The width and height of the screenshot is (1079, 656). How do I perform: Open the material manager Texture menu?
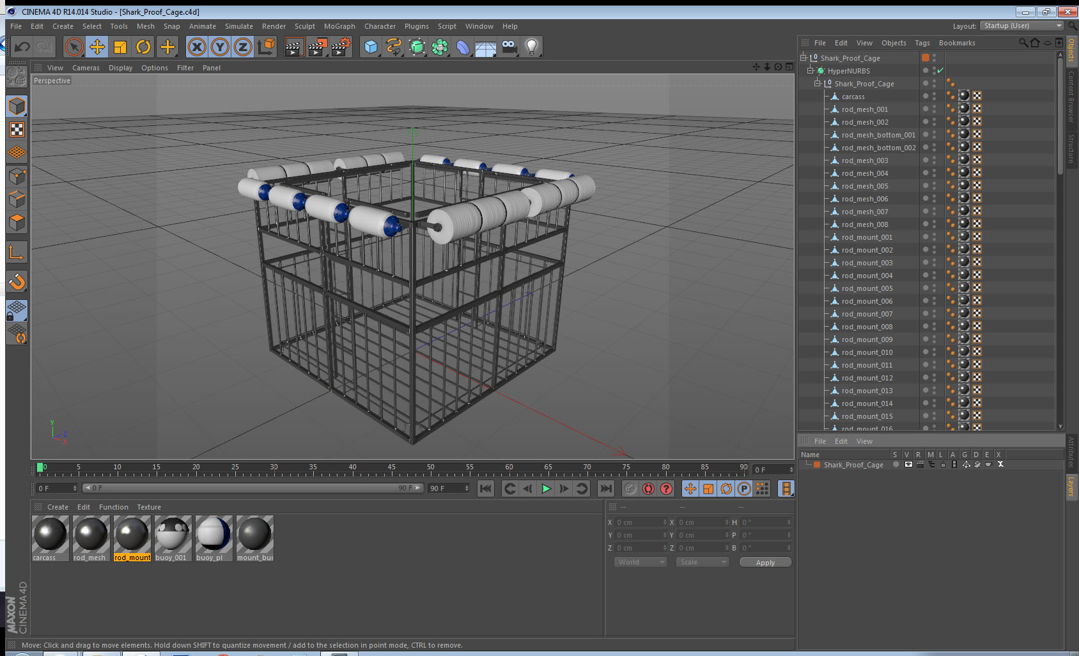(x=149, y=507)
